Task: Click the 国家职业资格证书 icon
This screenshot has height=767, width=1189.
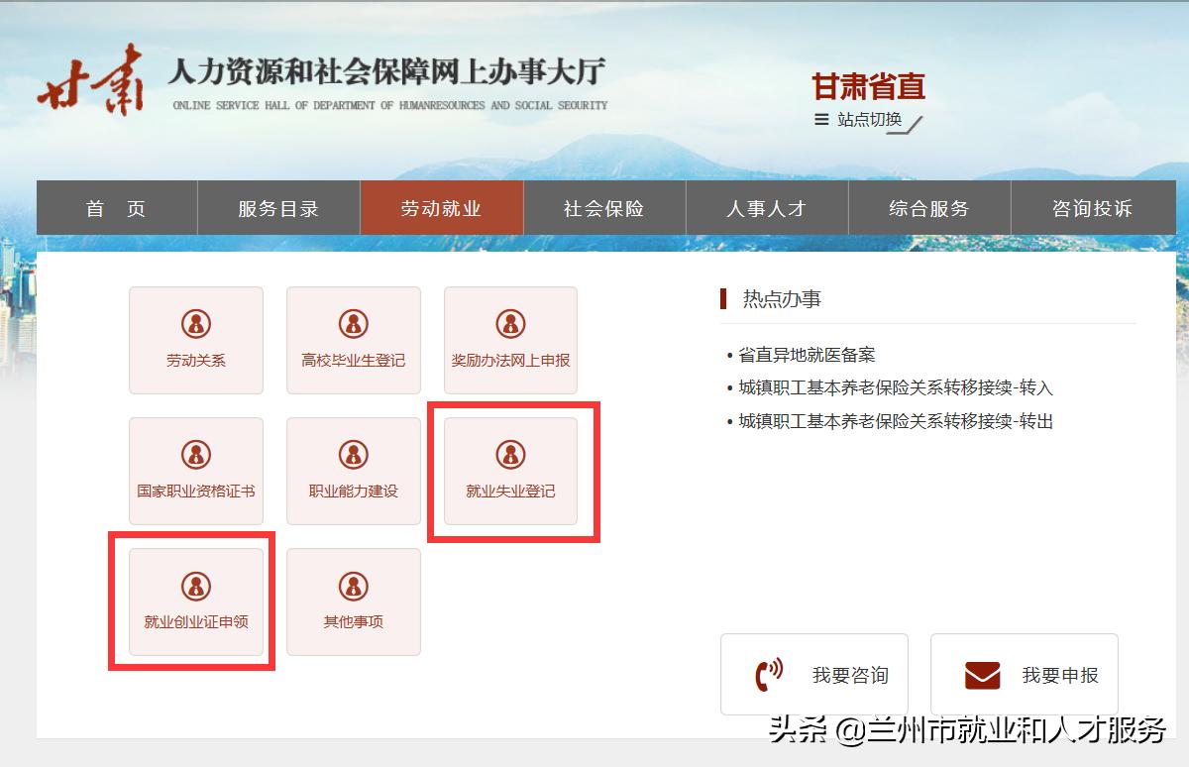Action: pos(195,471)
